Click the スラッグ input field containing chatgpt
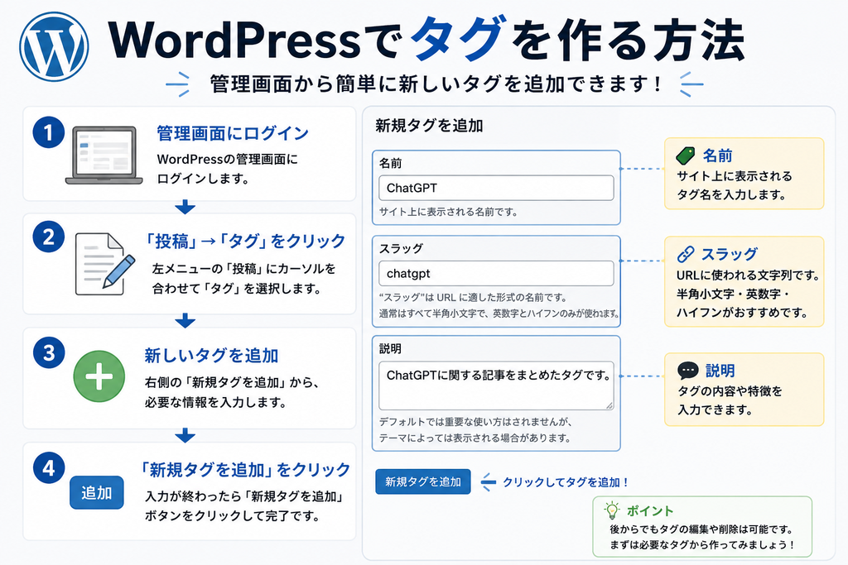This screenshot has height=565, width=848. [496, 273]
